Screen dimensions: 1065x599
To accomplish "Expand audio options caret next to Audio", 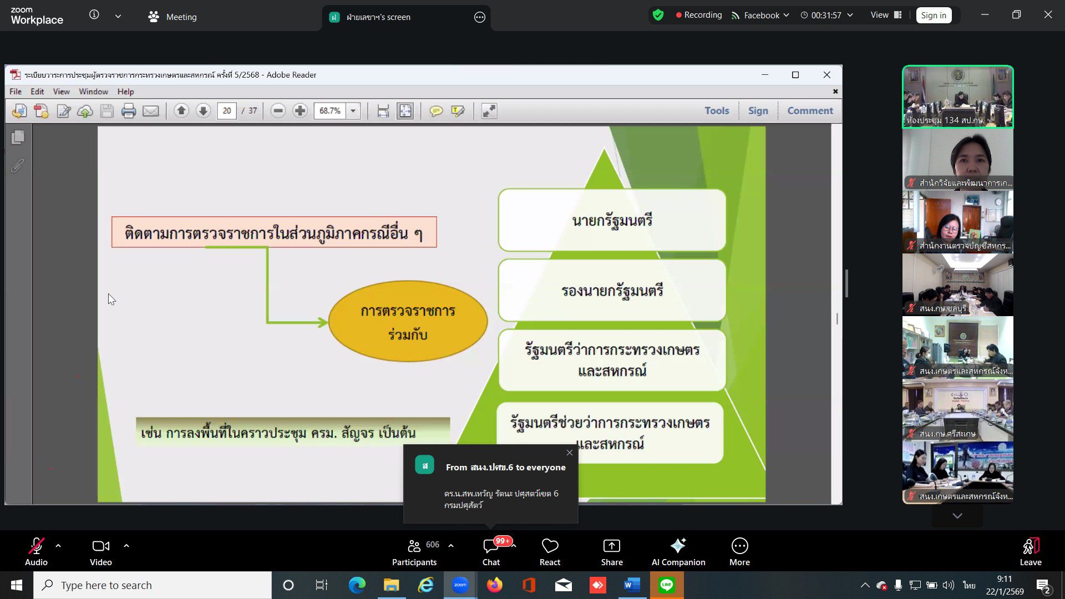I will pos(58,546).
